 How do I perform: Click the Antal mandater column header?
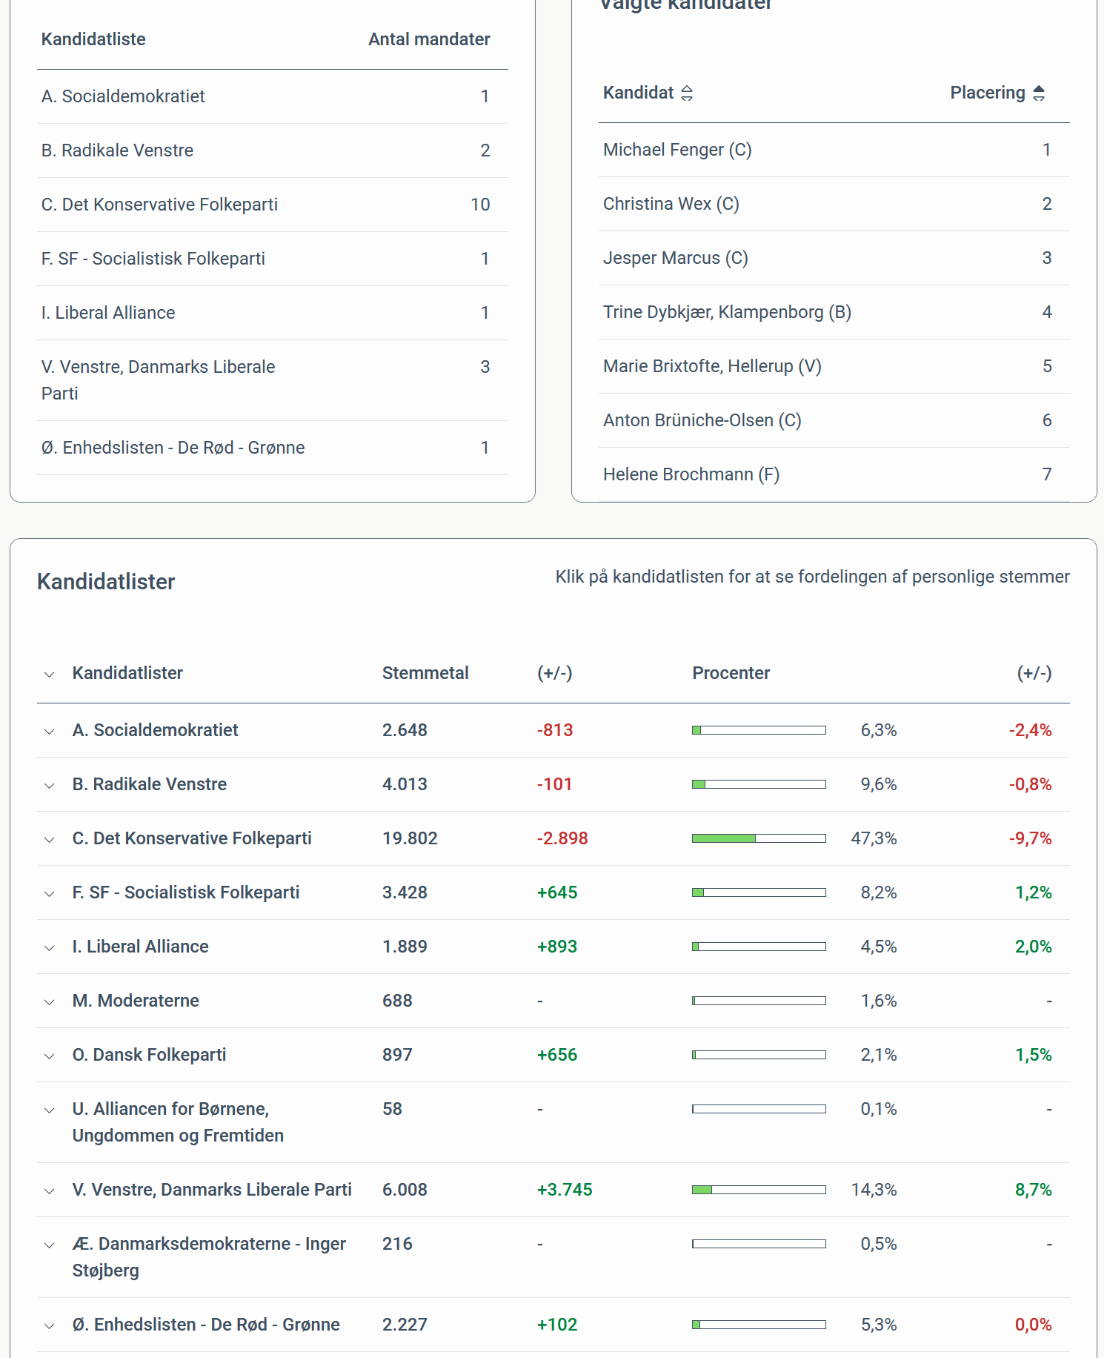429,39
